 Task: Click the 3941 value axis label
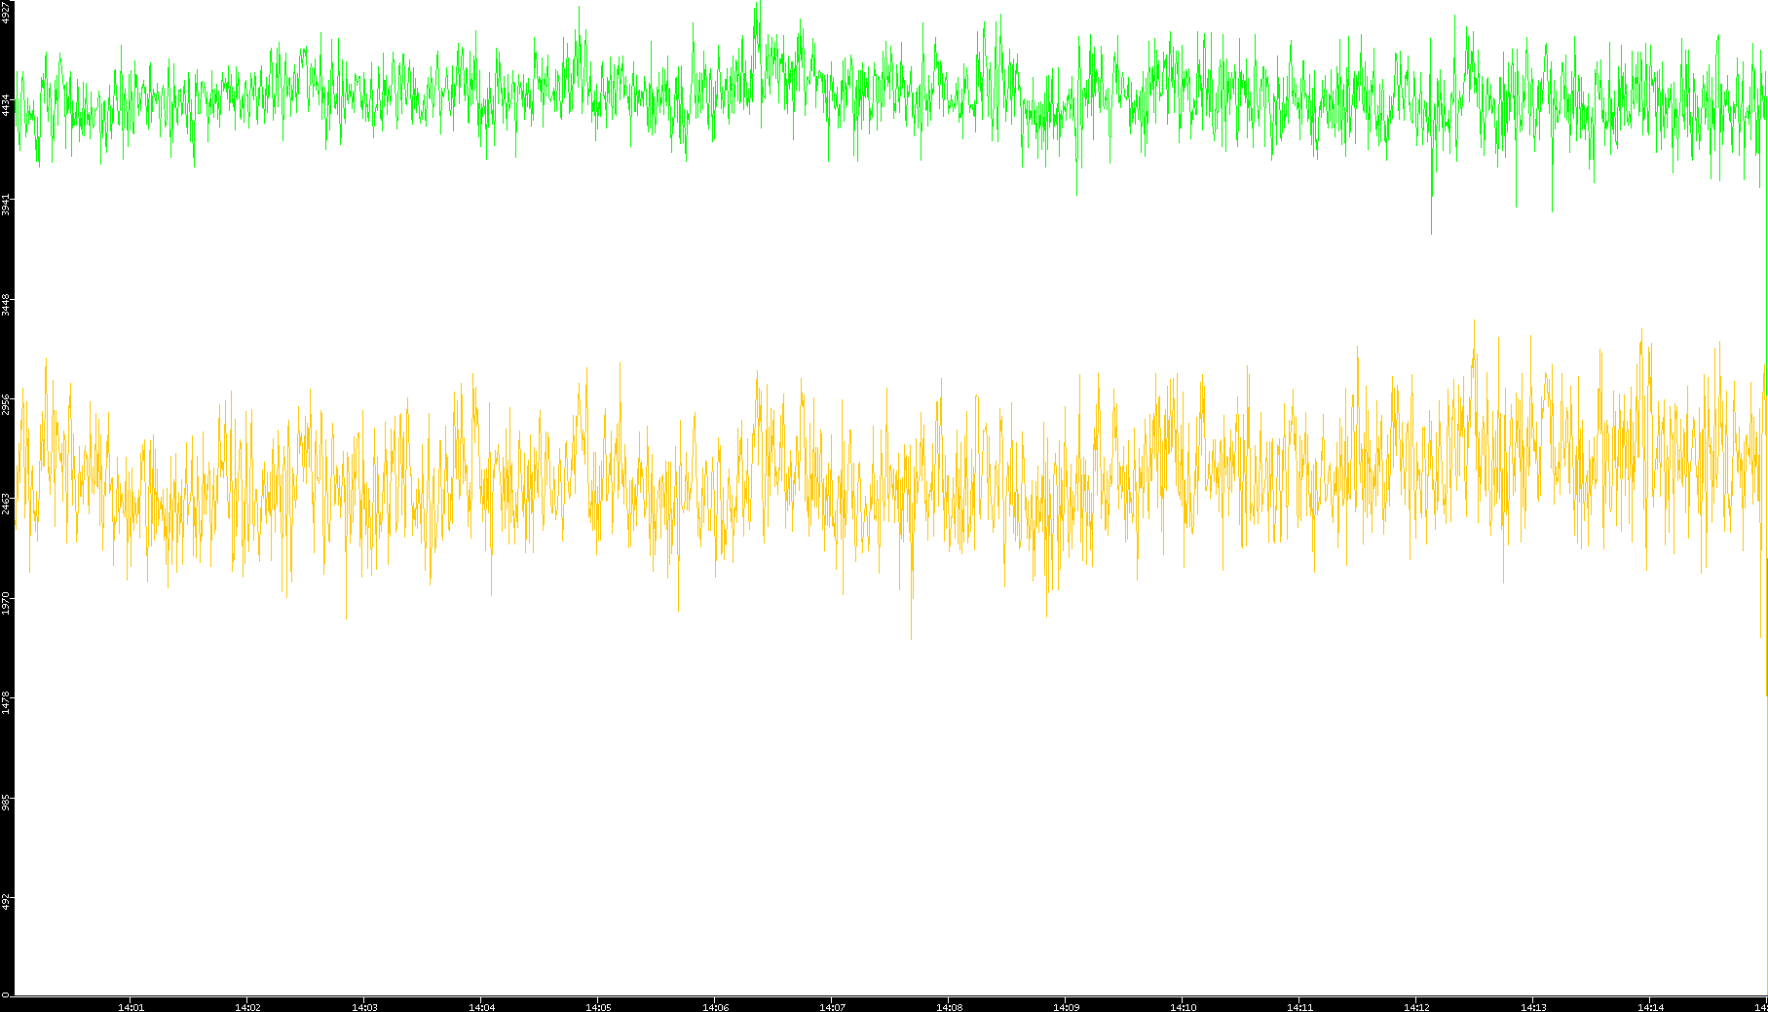(6, 205)
